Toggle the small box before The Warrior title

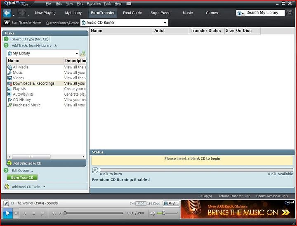12,203
